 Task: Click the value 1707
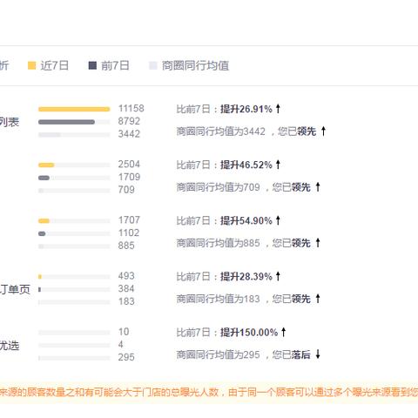pyautogui.click(x=129, y=220)
